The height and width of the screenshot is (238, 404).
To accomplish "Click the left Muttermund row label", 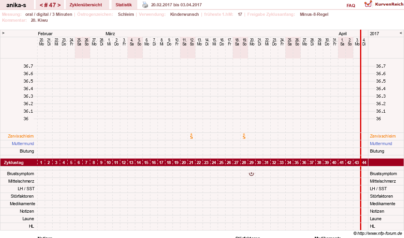I will coord(23,144).
